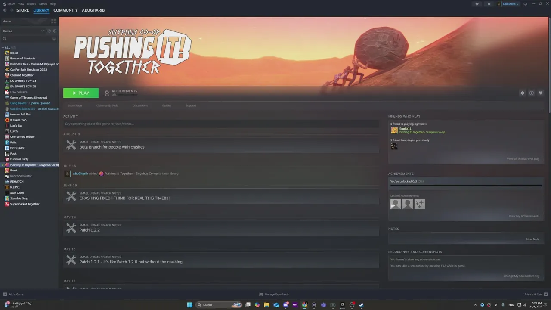Open advanced filter options icon

tap(54, 39)
